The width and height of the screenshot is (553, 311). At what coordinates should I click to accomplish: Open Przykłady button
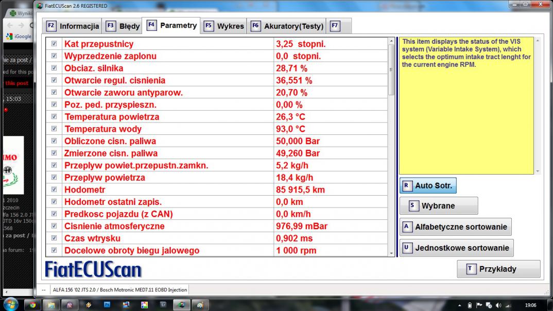pyautogui.click(x=499, y=269)
